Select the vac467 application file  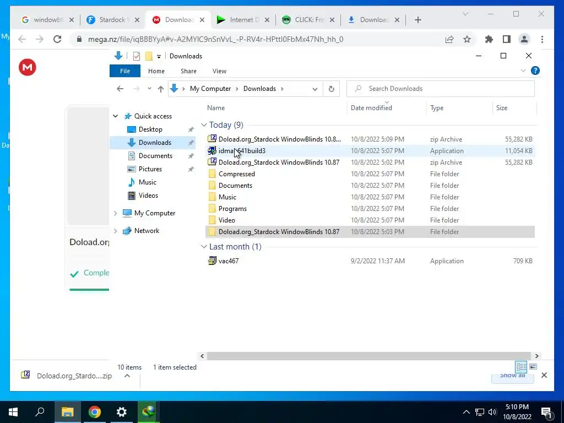pos(370,261)
